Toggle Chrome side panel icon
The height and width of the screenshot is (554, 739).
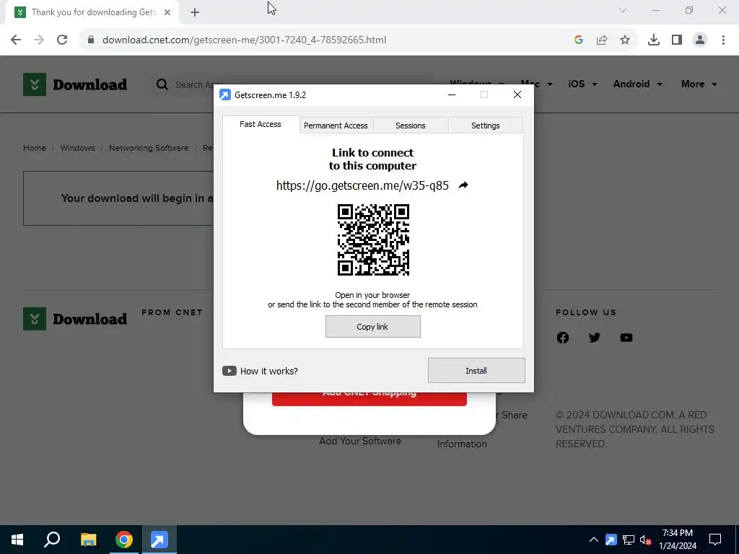[677, 40]
